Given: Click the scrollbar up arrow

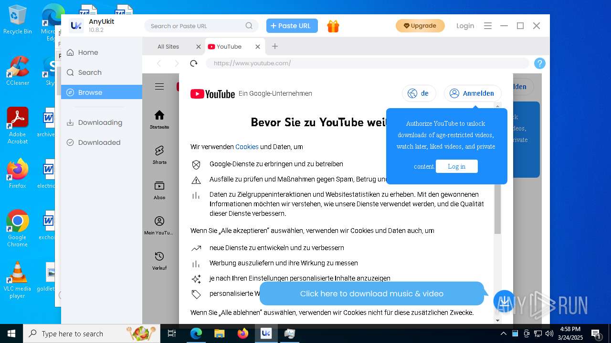Looking at the screenshot, I should [x=497, y=106].
